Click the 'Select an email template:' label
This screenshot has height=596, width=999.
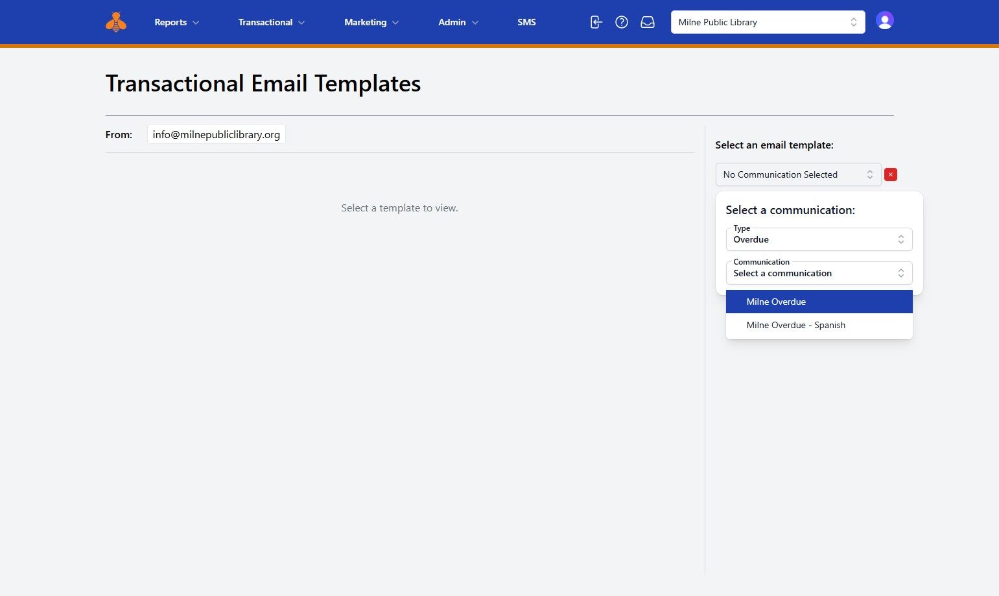point(774,145)
